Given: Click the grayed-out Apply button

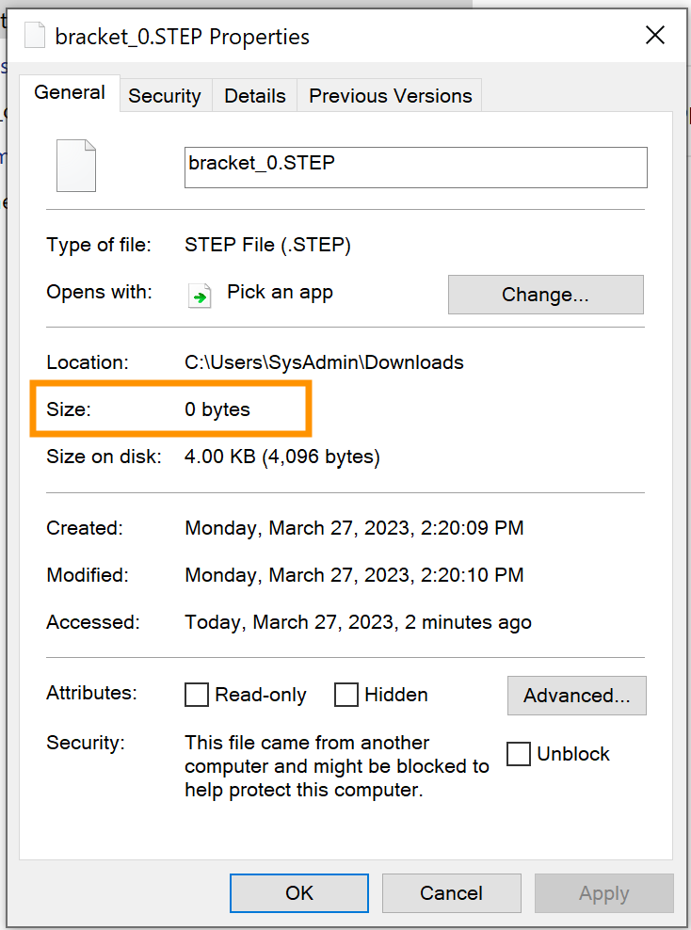Looking at the screenshot, I should pos(603,893).
